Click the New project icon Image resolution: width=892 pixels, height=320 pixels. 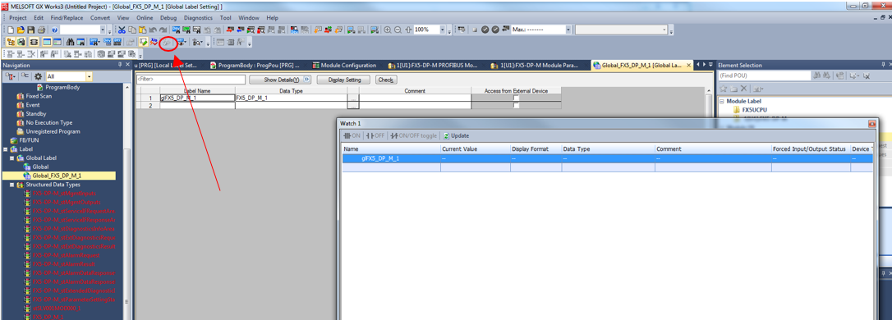11,30
